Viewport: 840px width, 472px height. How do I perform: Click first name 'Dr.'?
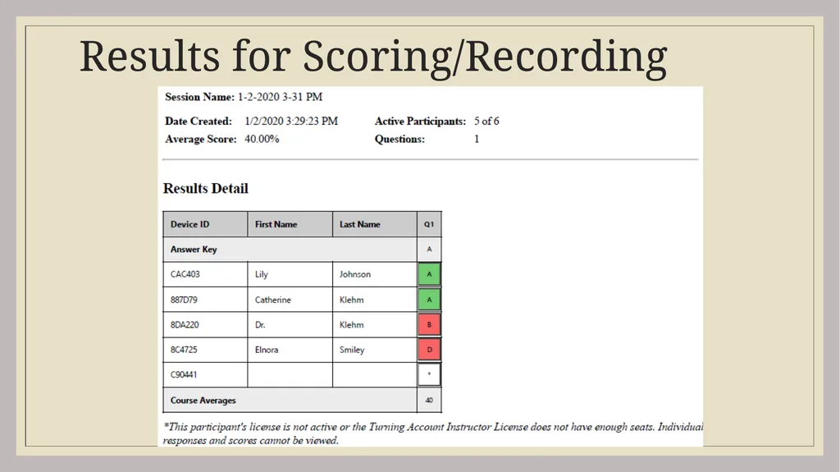[260, 324]
